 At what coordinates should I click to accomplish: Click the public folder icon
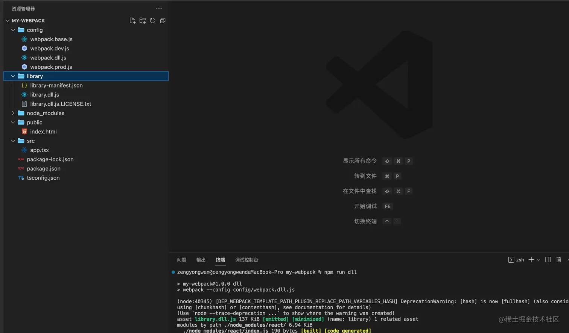point(21,122)
